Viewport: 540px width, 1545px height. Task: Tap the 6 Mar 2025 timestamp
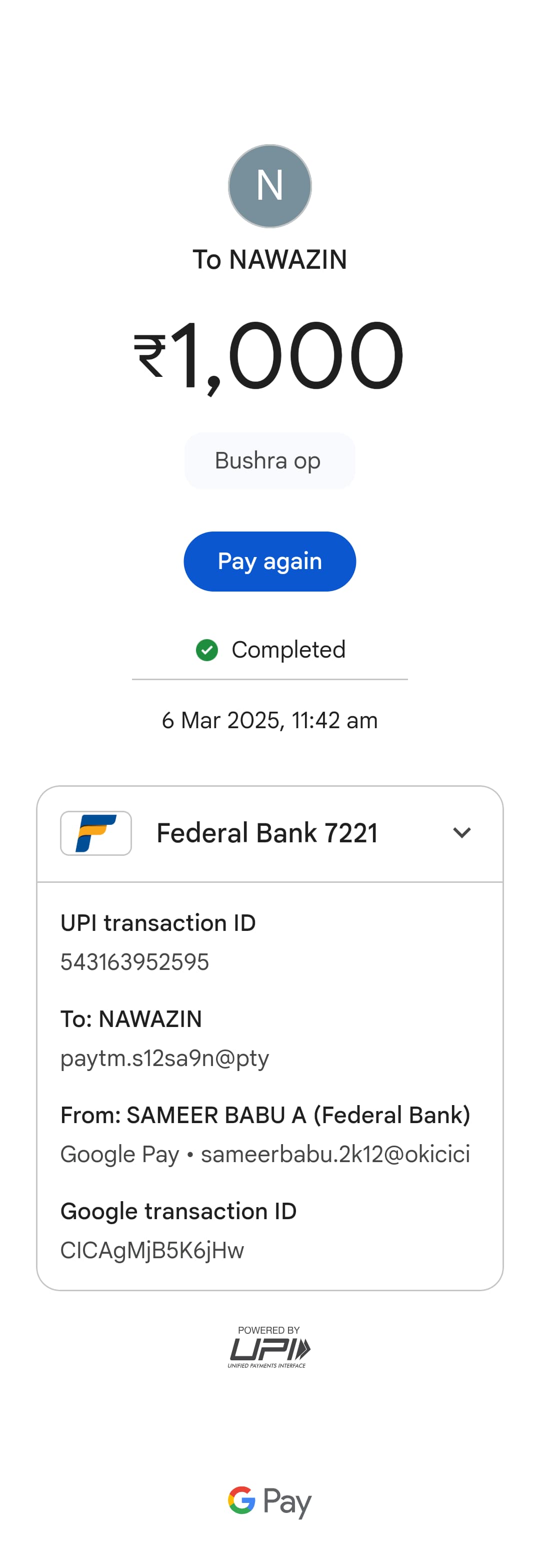[x=269, y=720]
